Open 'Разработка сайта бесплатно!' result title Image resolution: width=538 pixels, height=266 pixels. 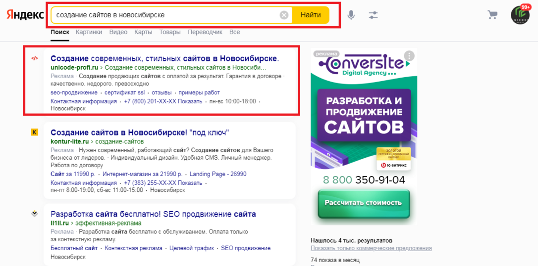click(x=153, y=214)
